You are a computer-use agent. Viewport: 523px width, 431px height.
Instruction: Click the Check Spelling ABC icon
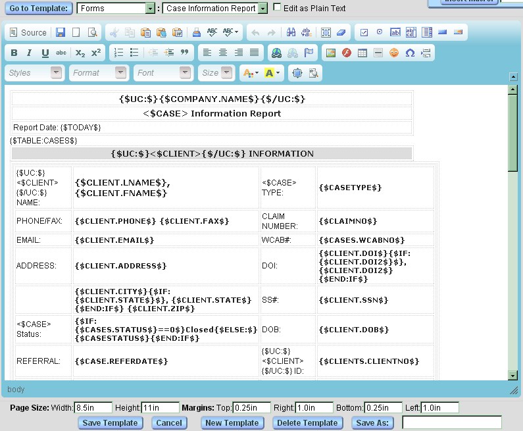[x=212, y=32]
